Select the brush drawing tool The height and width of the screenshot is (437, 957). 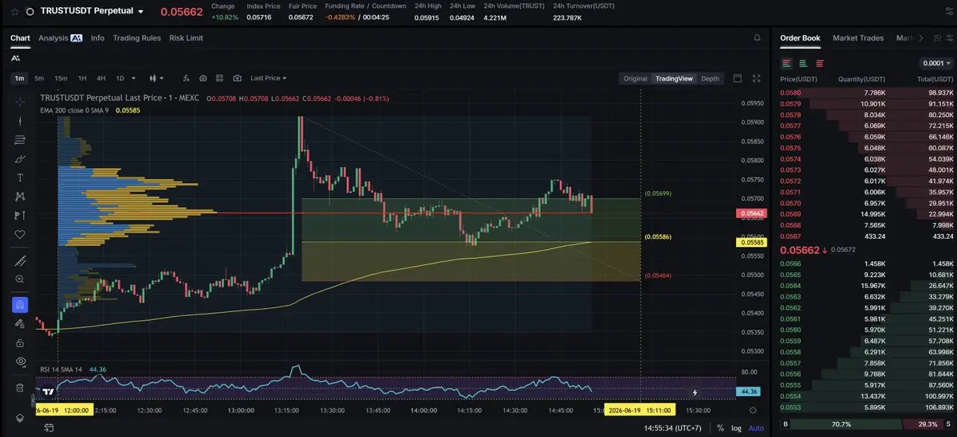[x=20, y=158]
